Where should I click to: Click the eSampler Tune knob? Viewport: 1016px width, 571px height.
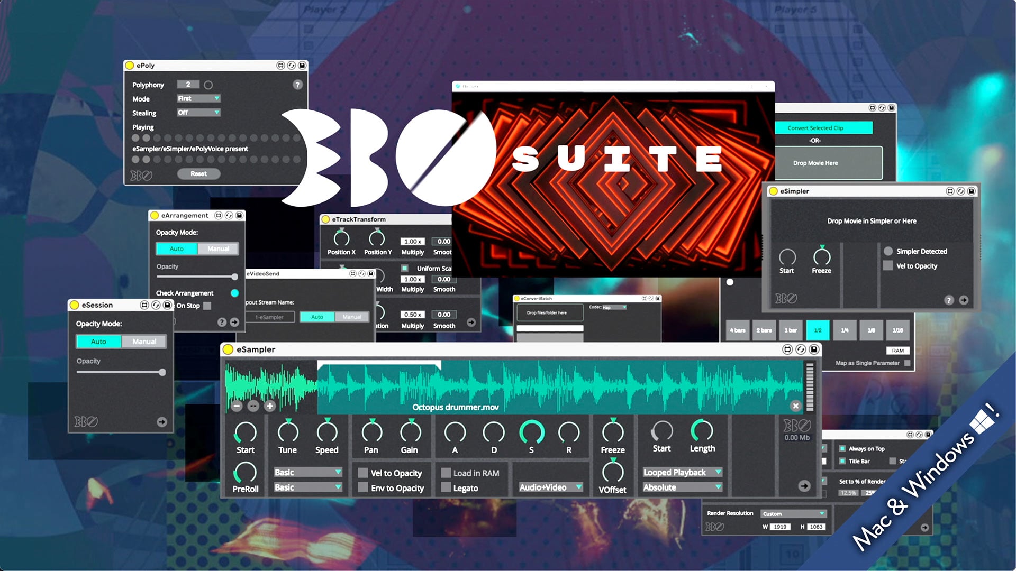(288, 431)
